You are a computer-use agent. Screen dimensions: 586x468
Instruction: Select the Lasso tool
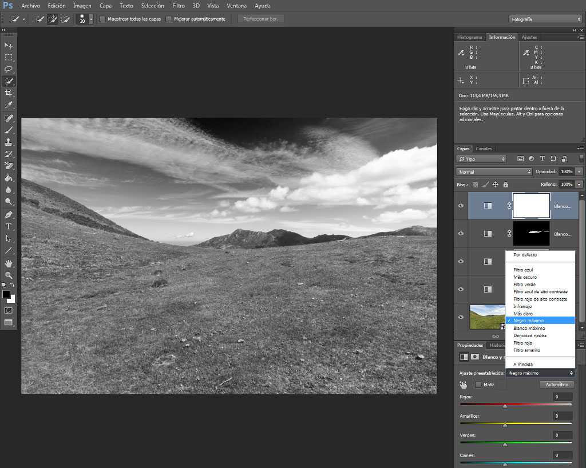pos(8,69)
